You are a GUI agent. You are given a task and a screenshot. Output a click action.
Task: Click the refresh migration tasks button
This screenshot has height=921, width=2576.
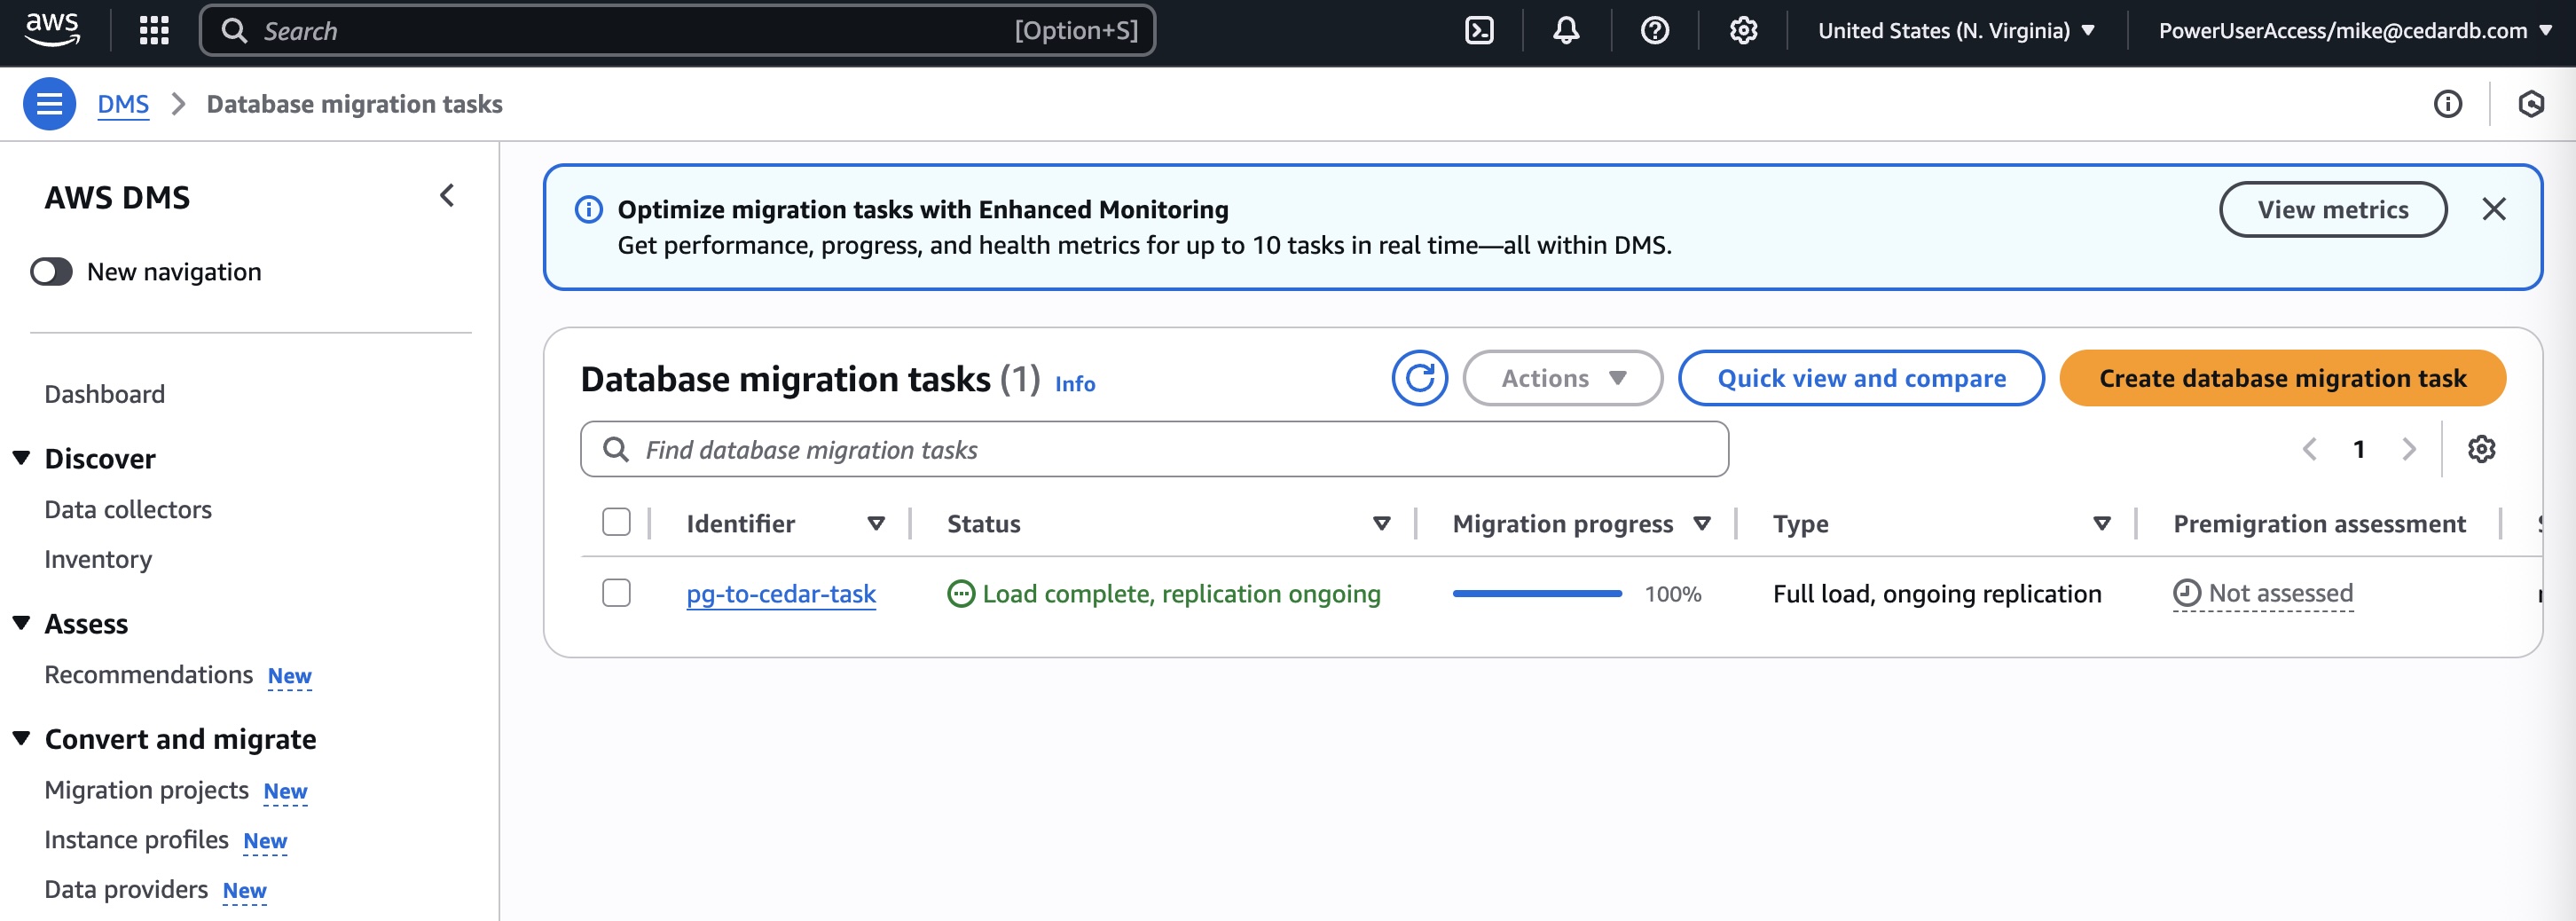tap(1419, 378)
